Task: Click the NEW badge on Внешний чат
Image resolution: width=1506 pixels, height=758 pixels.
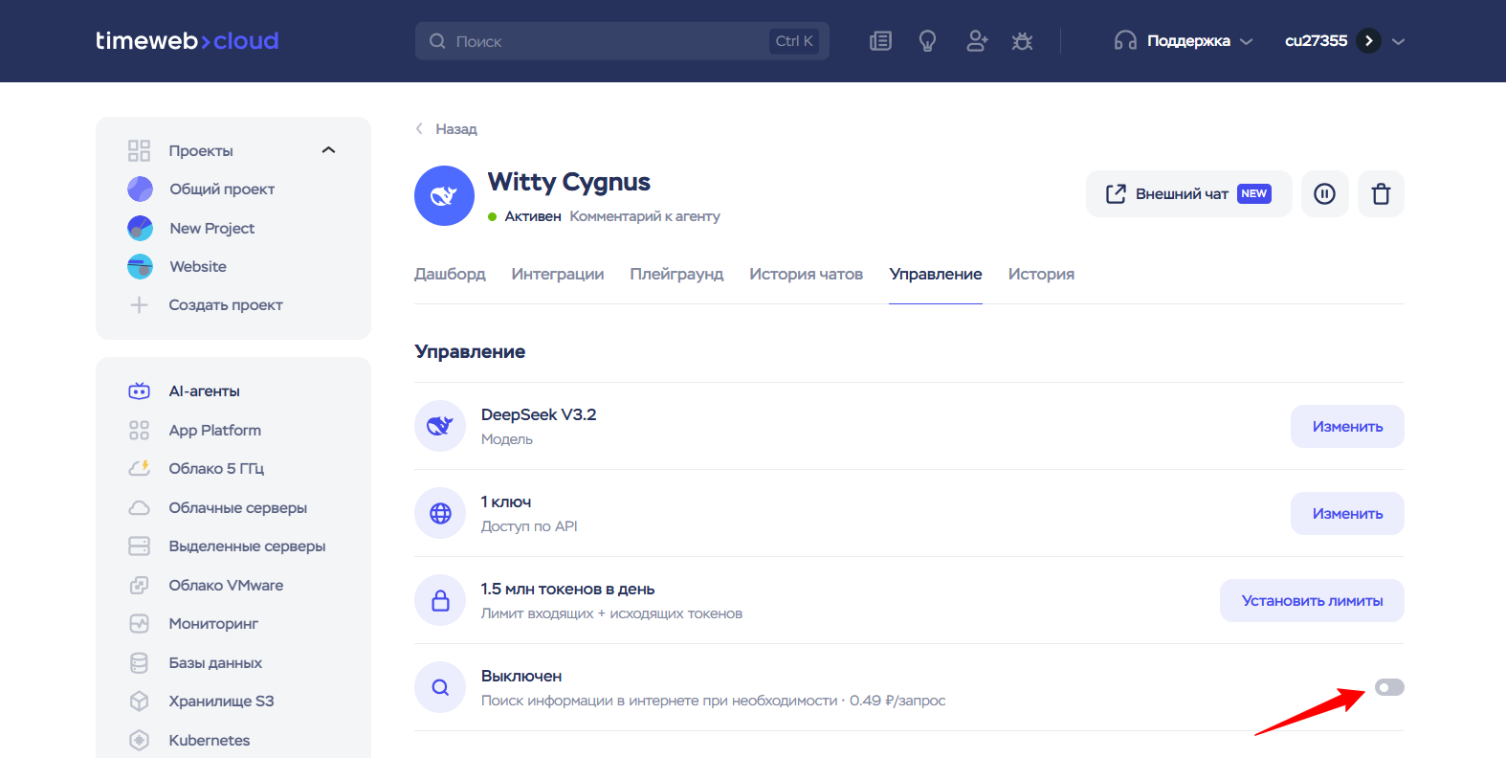Action: pyautogui.click(x=1253, y=193)
